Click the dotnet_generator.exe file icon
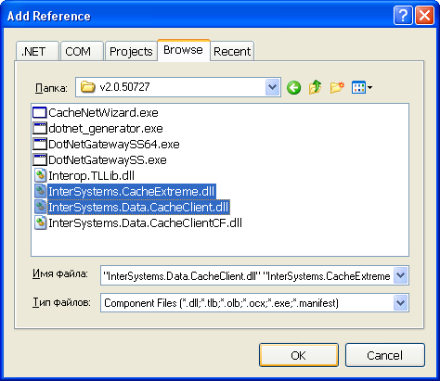 [40, 129]
